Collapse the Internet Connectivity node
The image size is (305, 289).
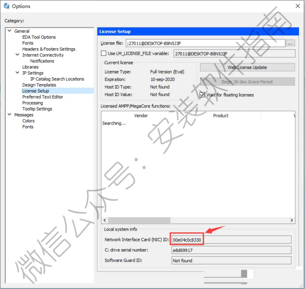(17, 55)
